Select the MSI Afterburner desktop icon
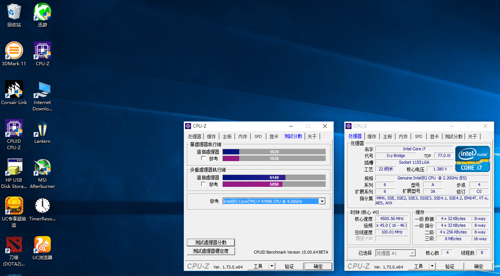This screenshot has width=500, height=276. coord(43,173)
